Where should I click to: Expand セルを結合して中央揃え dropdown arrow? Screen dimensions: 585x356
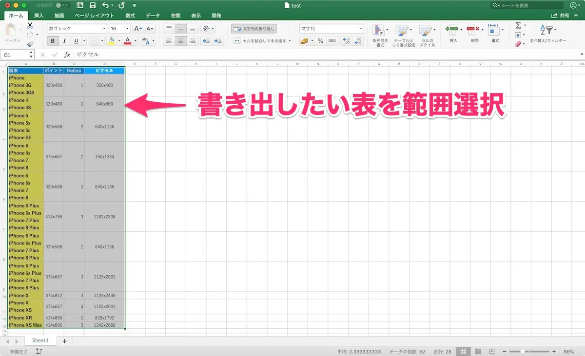290,41
